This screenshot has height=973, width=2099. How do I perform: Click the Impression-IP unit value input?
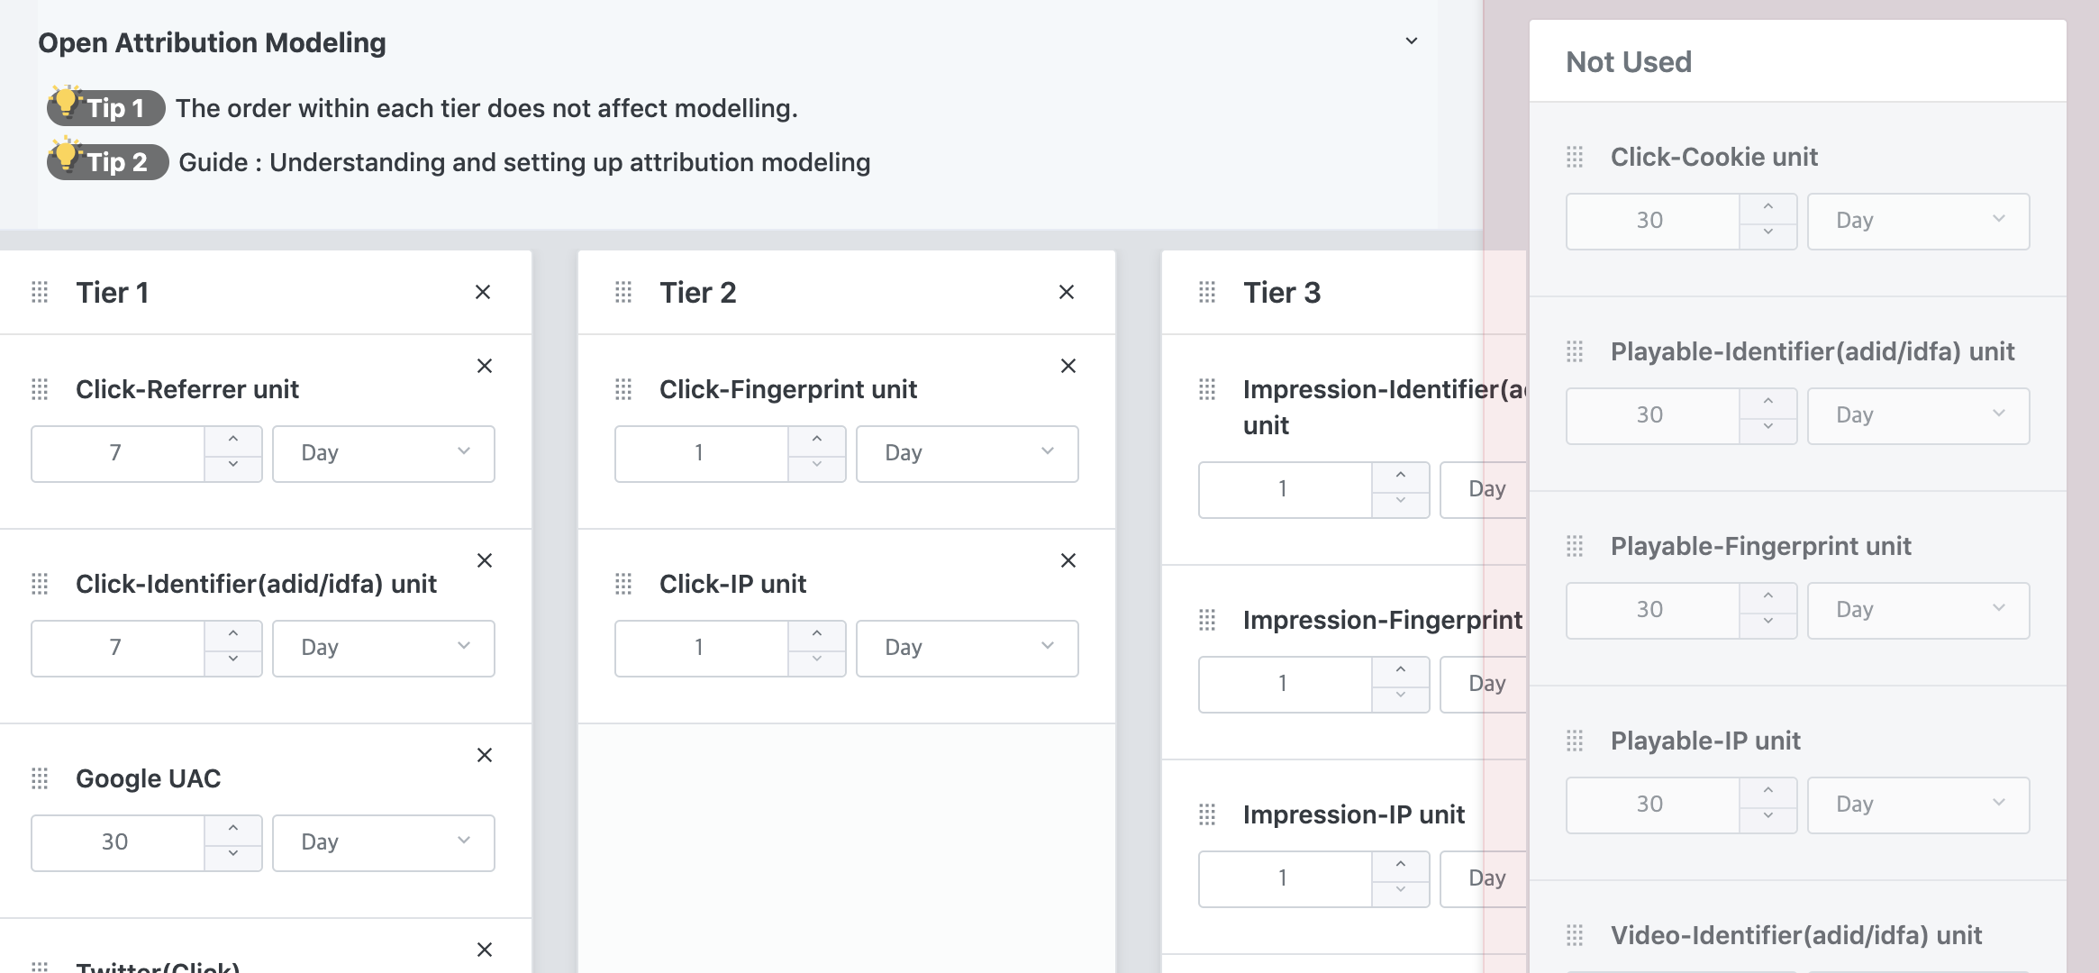(1284, 878)
